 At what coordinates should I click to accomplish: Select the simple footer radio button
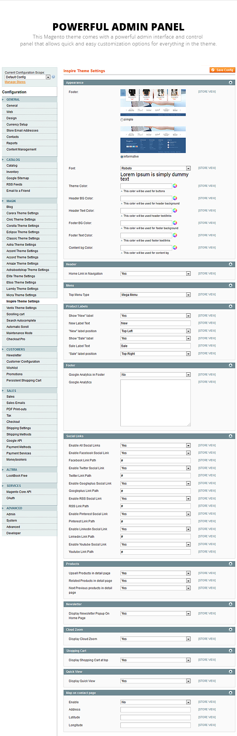pos(122,120)
